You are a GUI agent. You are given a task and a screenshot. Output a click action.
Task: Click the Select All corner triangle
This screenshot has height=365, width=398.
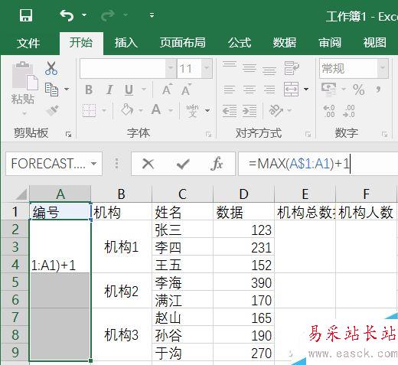point(21,194)
